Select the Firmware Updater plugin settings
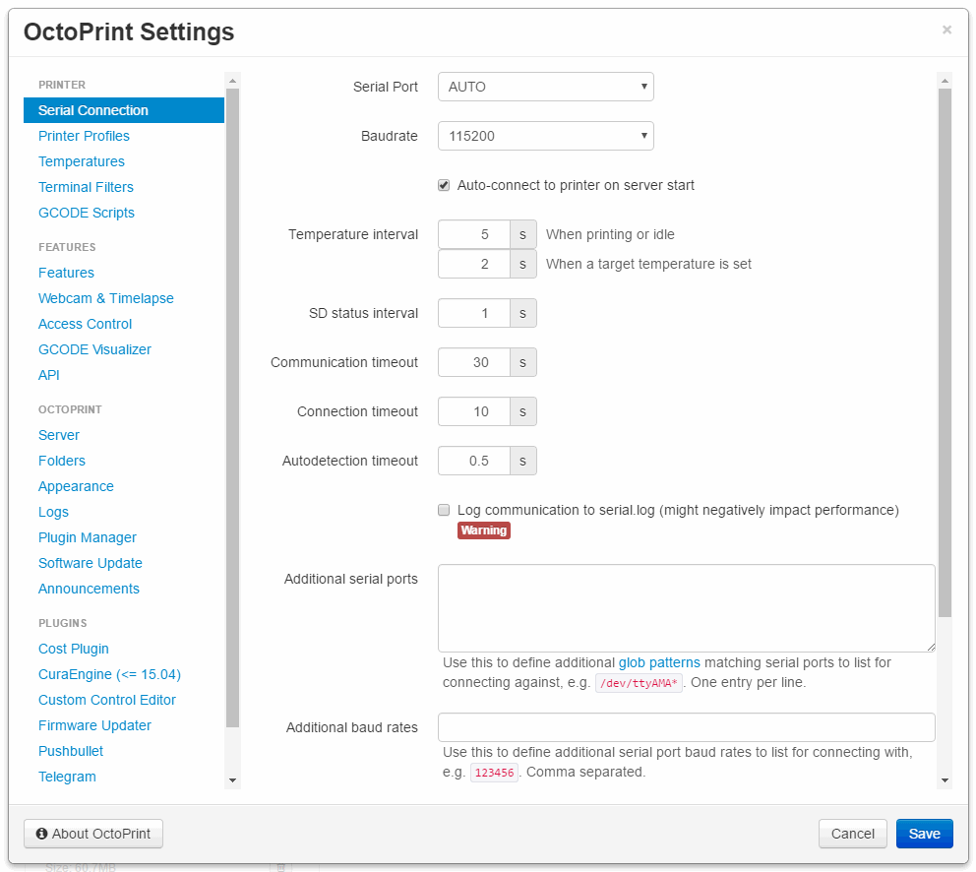Image resolution: width=976 pixels, height=872 pixels. click(94, 725)
